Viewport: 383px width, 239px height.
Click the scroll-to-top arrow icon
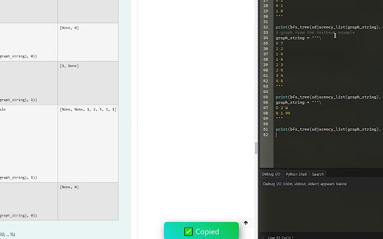tap(245, 223)
